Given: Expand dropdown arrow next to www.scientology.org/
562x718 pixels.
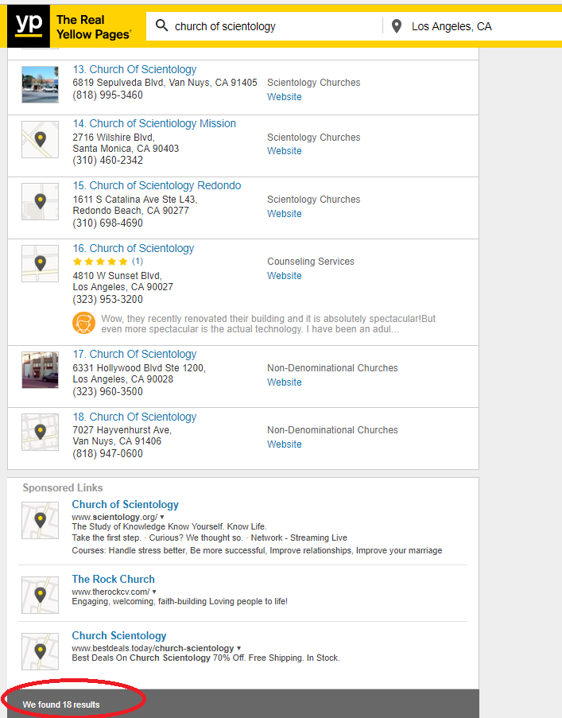Looking at the screenshot, I should [162, 517].
